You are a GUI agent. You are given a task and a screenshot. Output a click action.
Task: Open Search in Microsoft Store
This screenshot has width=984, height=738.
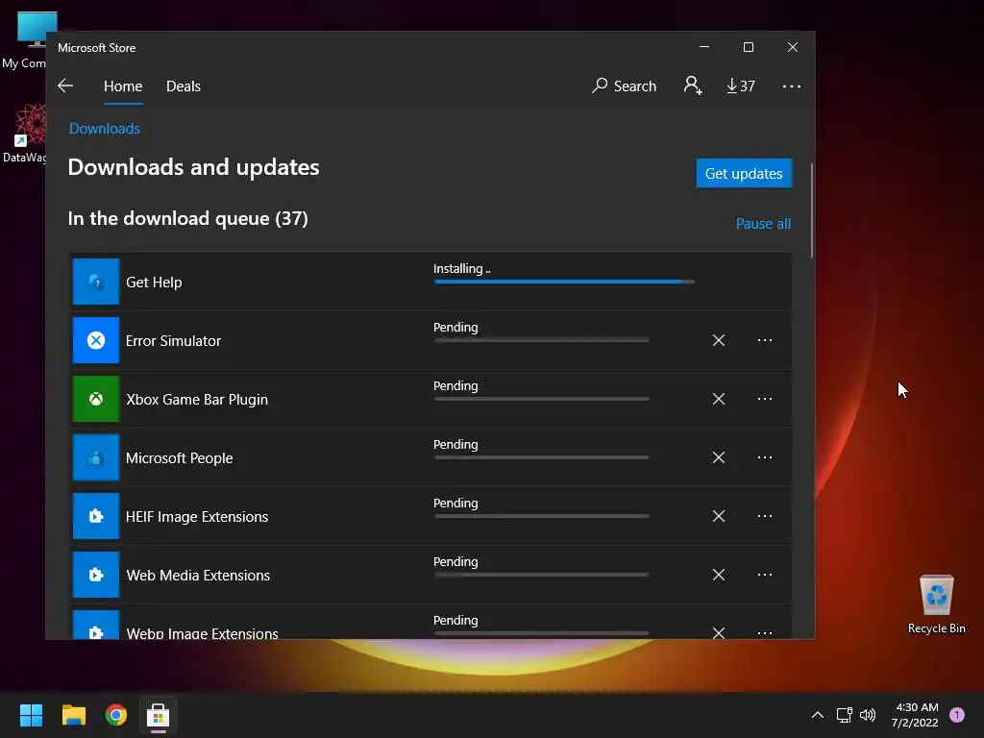[624, 86]
